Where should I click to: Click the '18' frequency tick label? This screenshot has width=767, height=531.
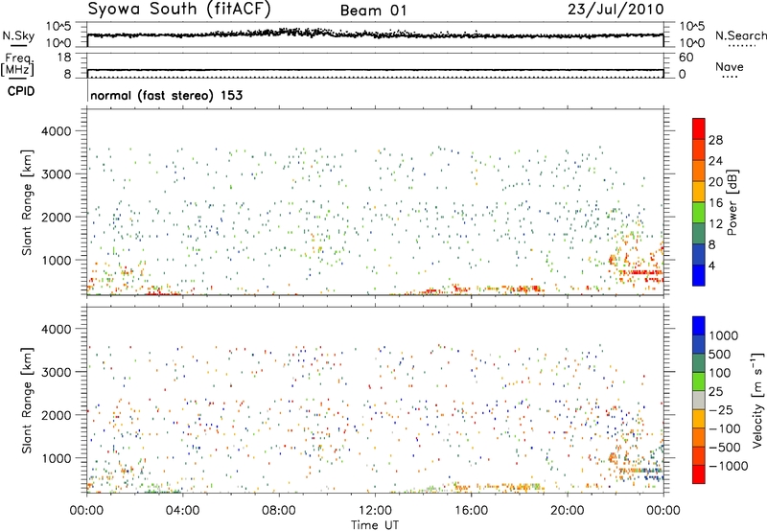click(63, 58)
